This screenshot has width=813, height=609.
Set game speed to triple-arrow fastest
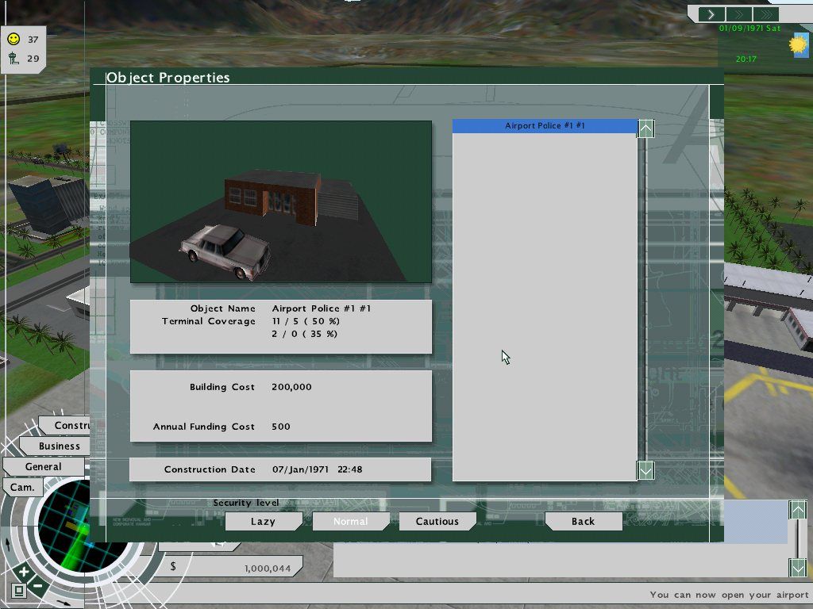tap(765, 14)
